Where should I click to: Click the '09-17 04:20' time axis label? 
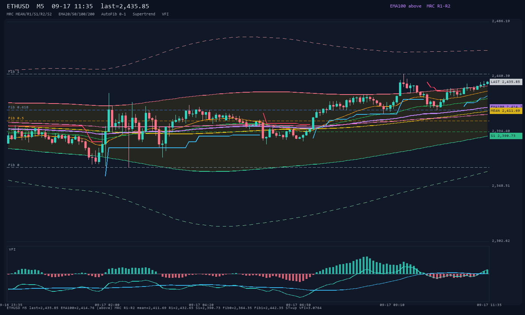201,305
